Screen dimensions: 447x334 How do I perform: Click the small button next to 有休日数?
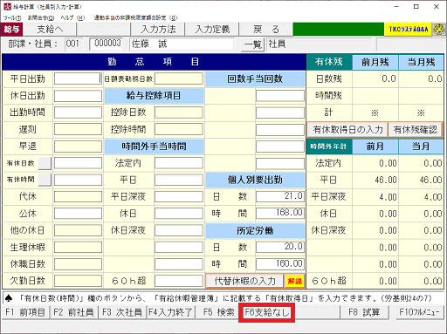(x=45, y=163)
